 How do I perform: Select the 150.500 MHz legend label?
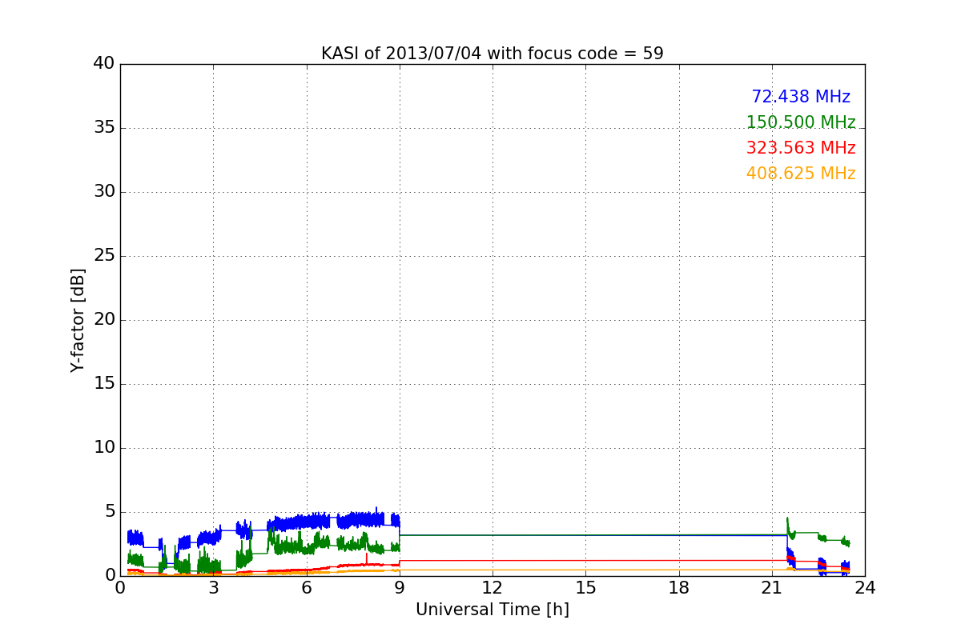[x=801, y=122]
